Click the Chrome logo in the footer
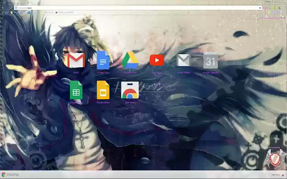 (10, 175)
